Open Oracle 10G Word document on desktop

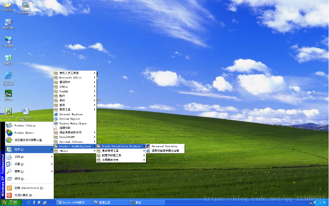point(25,114)
